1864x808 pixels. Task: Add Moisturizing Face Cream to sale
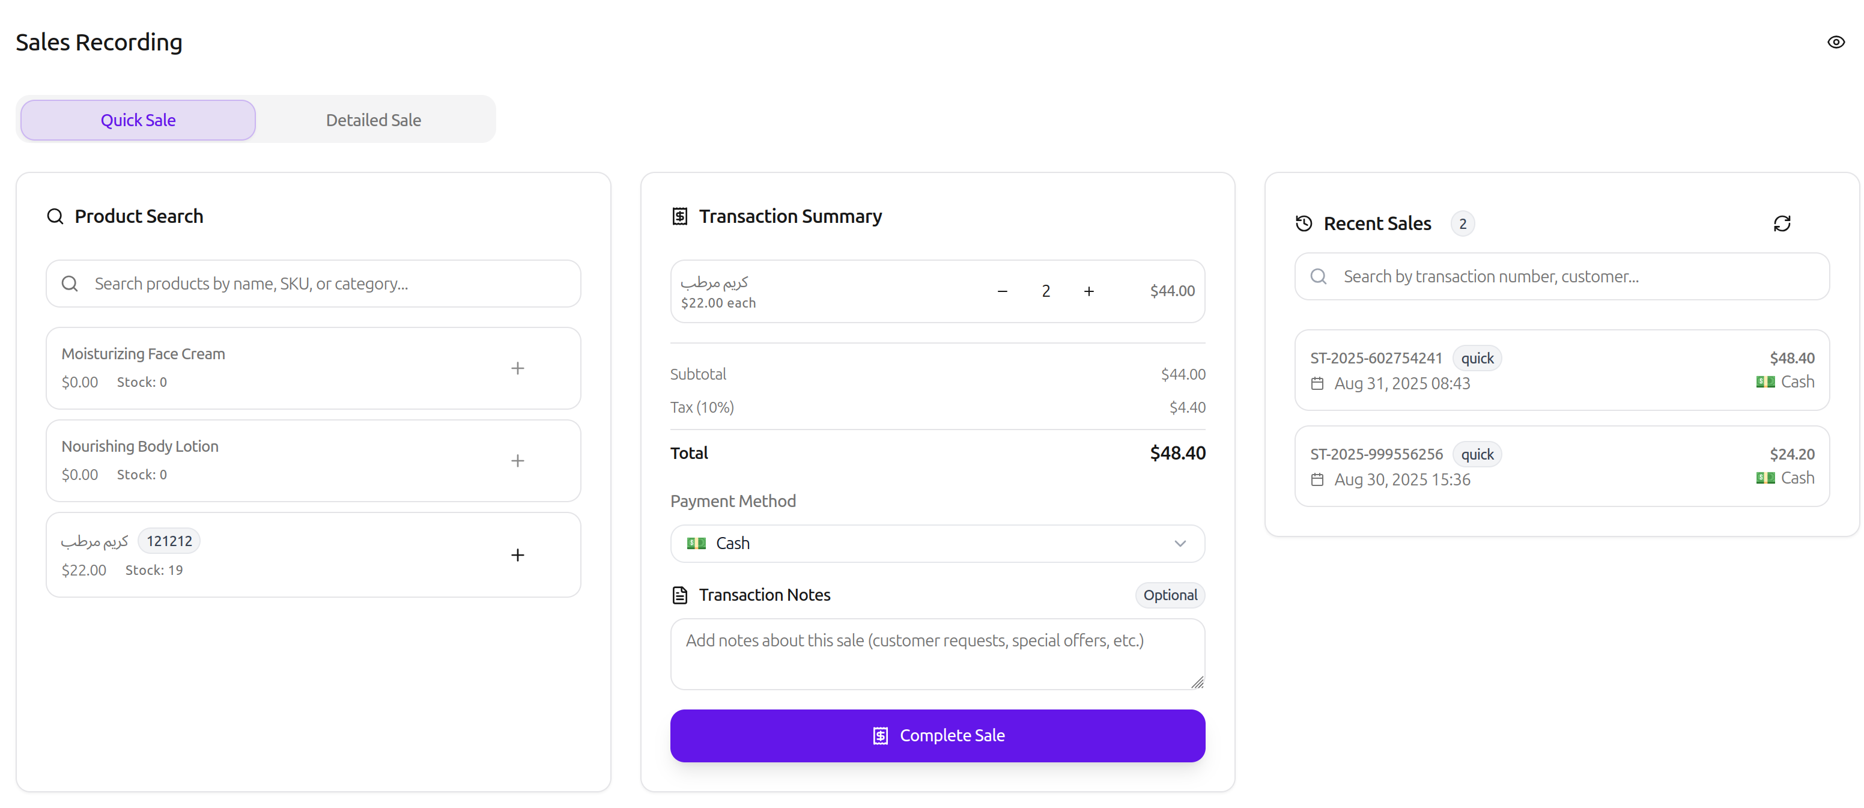coord(517,368)
